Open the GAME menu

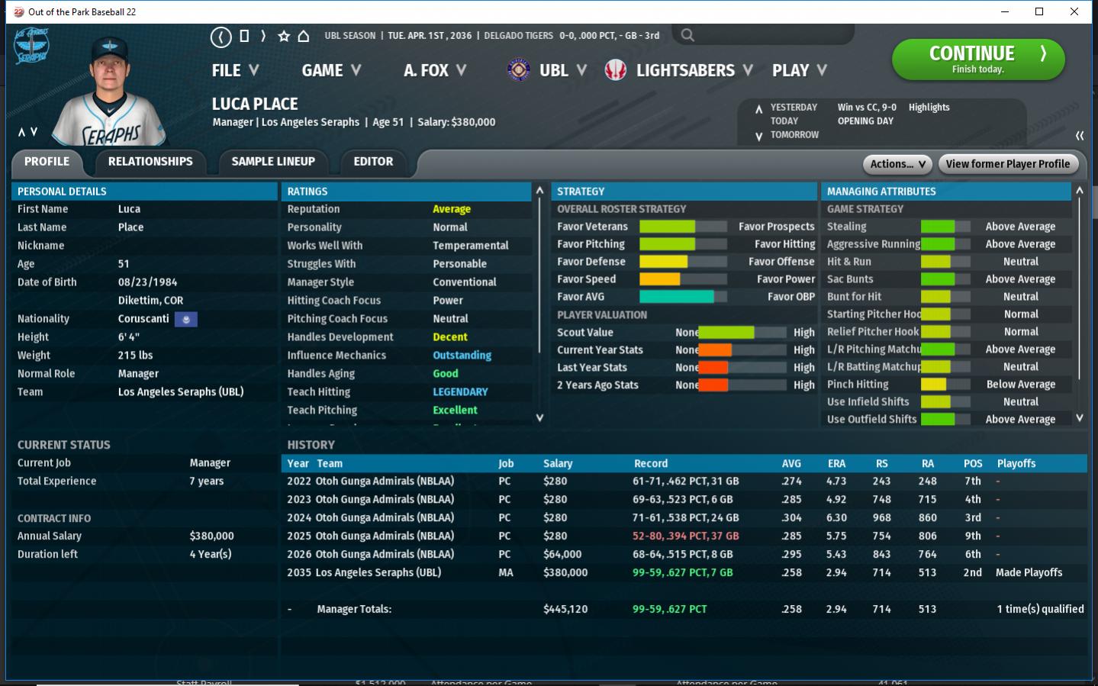pos(331,70)
